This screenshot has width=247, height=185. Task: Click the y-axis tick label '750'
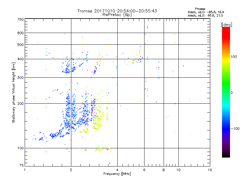[x=20, y=19]
